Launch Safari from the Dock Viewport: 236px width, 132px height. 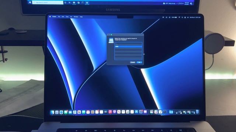tap(61, 112)
